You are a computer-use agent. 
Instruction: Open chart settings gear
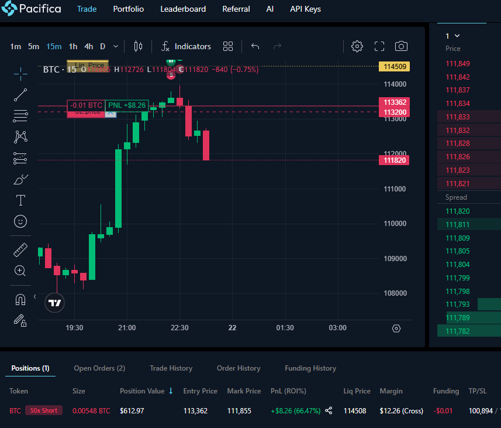pyautogui.click(x=357, y=46)
